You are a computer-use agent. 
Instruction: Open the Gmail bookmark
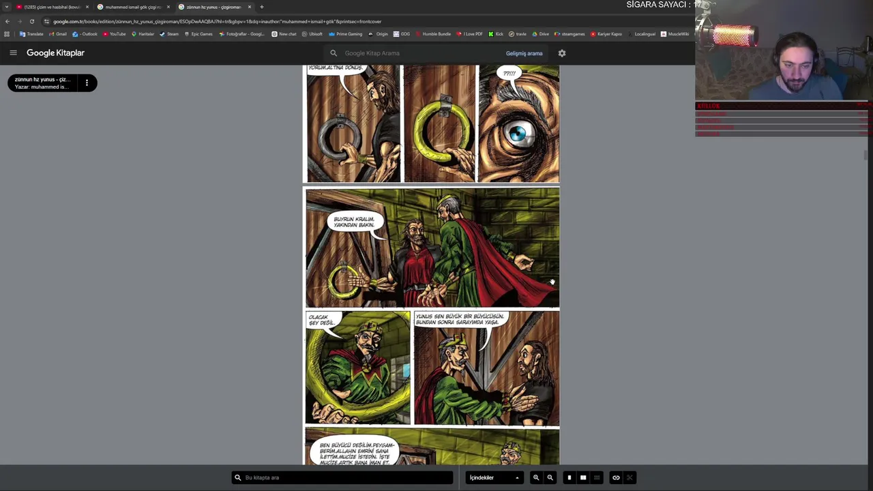point(57,34)
